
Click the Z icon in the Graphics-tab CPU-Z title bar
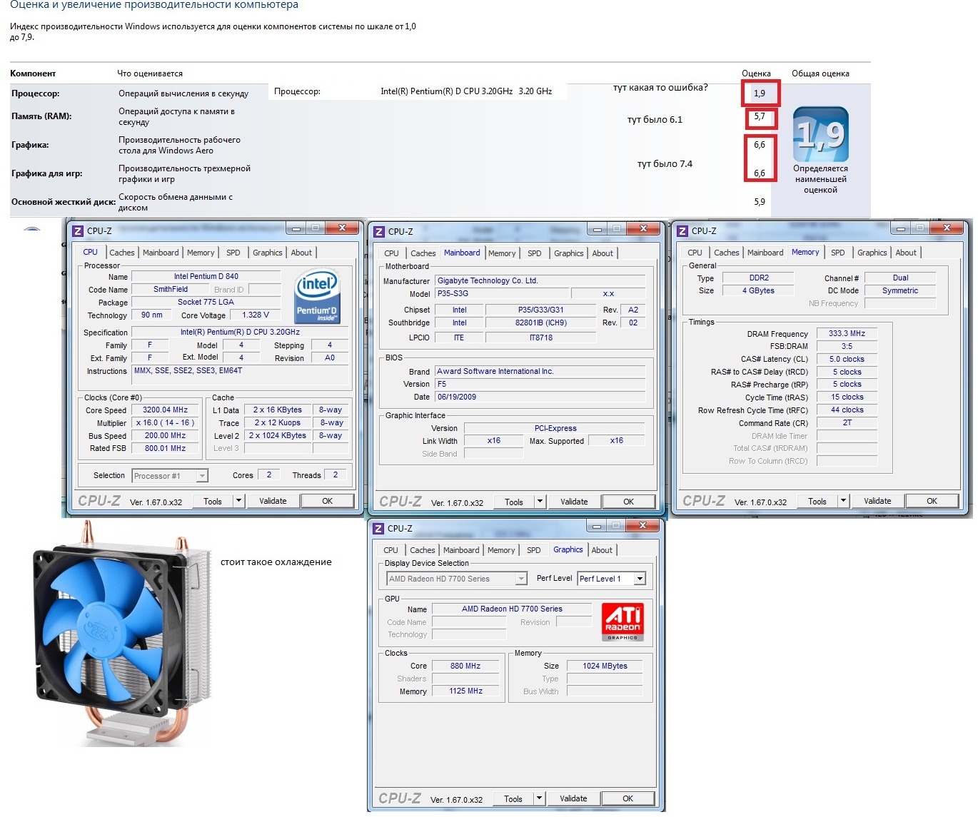click(379, 529)
